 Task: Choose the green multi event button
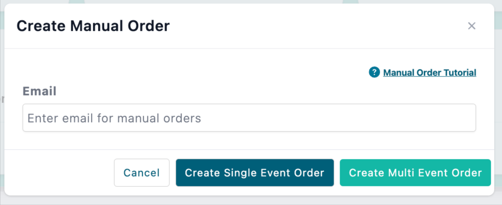415,173
